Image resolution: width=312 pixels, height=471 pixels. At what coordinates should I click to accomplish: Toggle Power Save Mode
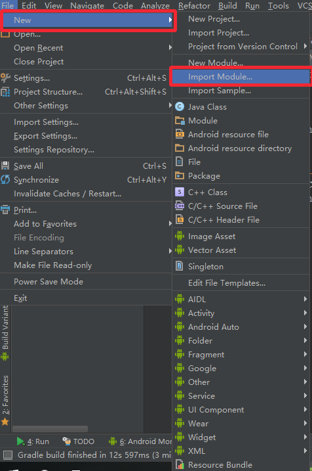click(86, 282)
